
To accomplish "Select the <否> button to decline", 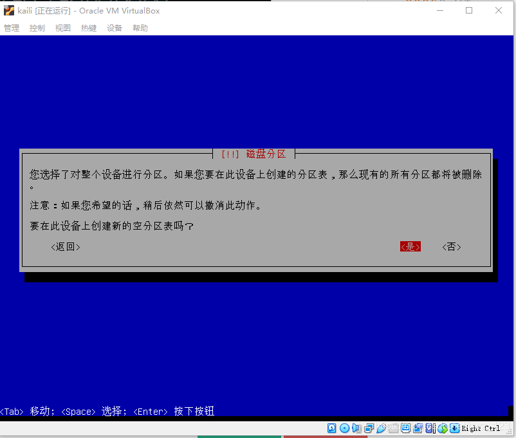I will tap(451, 246).
